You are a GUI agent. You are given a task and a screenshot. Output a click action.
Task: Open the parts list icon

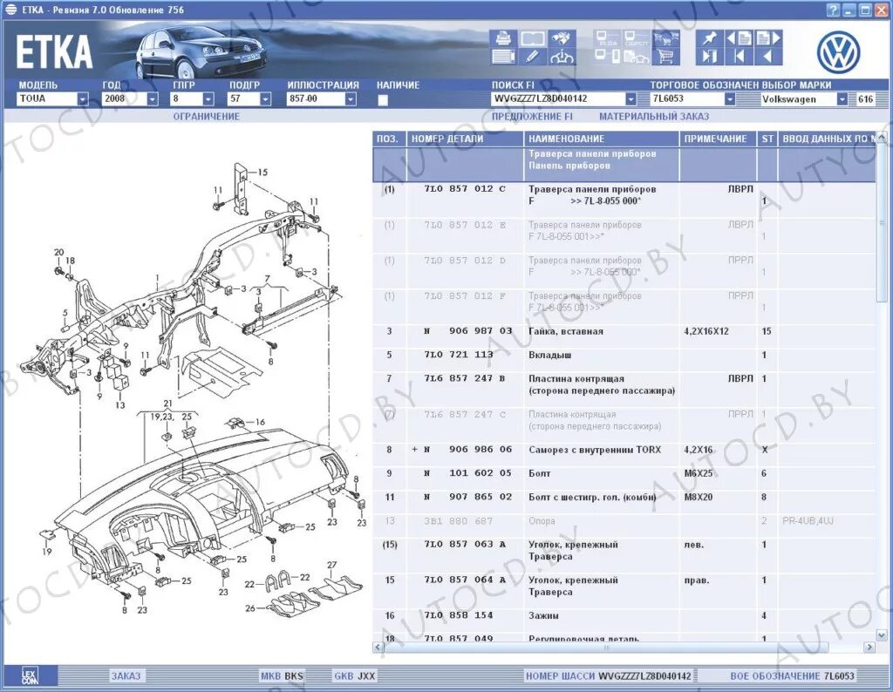[503, 57]
